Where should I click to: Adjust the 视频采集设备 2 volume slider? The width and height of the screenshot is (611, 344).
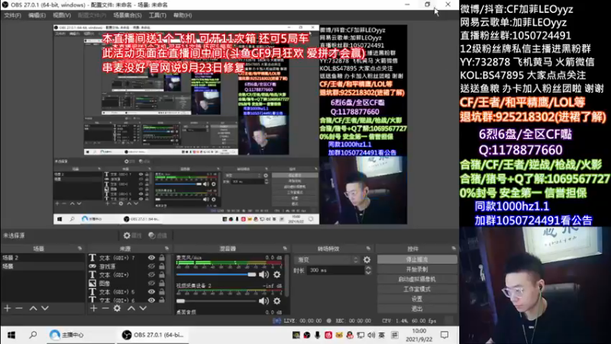click(216, 300)
